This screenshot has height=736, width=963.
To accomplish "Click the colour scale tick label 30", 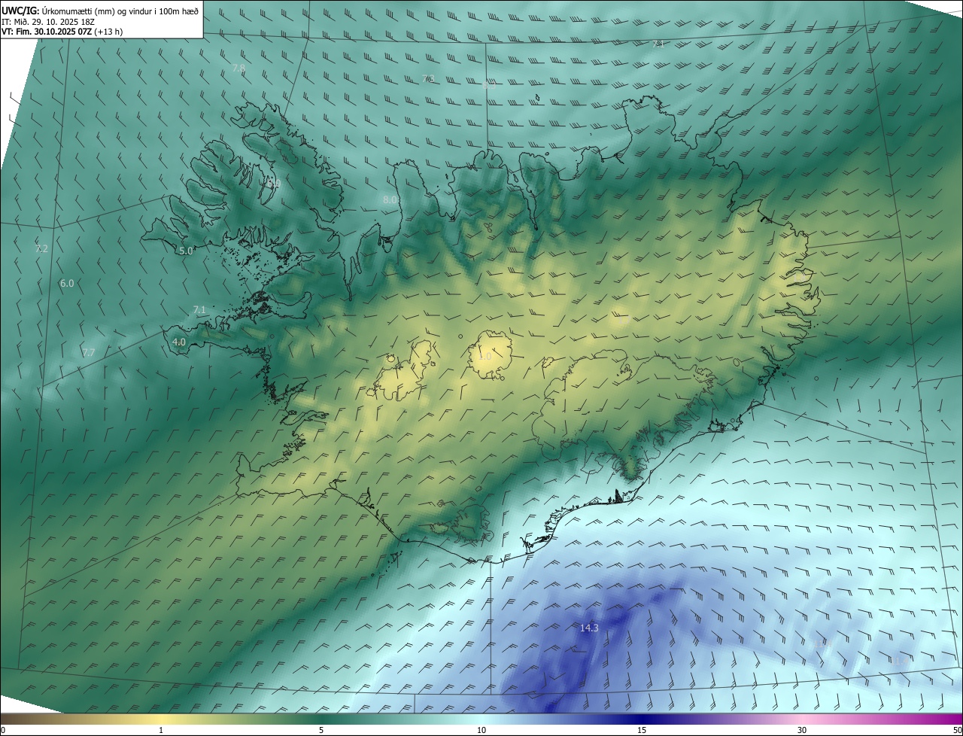I will coord(802,730).
